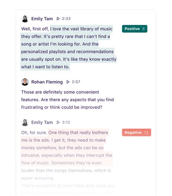Screen dimensions: 172x196
Task: Click the count 12 on Negative tag
Action: point(146,132)
